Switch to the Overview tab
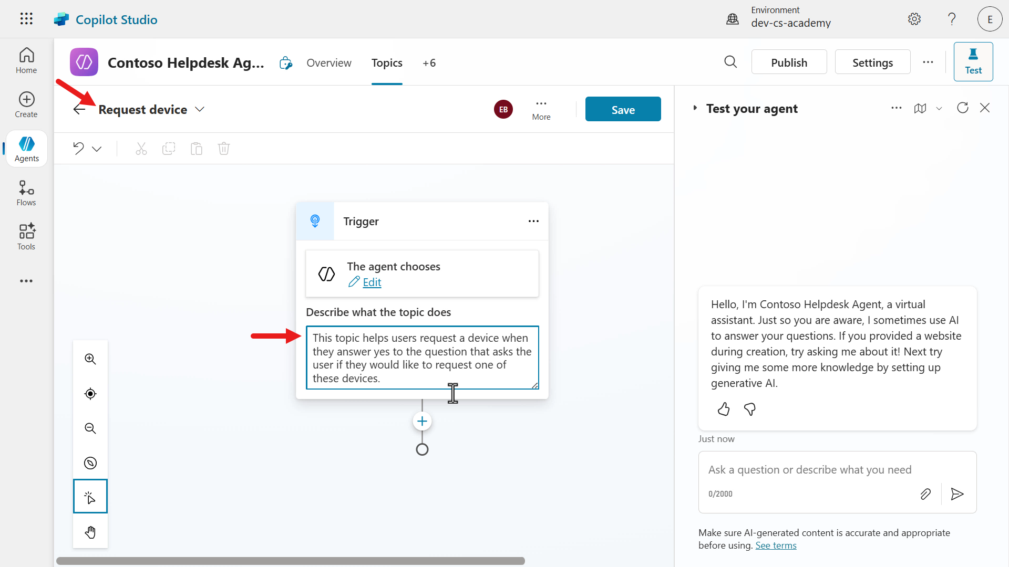This screenshot has width=1009, height=567. coord(329,62)
